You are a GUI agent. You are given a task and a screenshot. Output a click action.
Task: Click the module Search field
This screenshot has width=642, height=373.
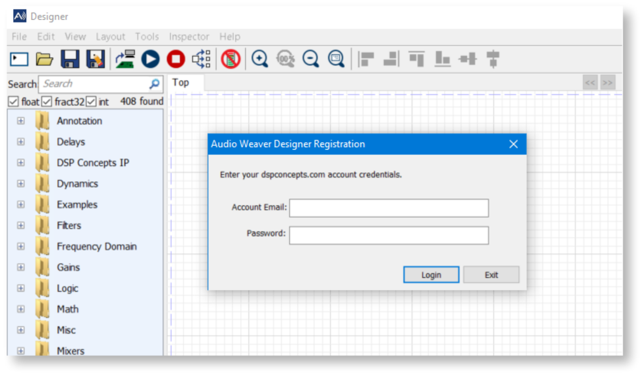pyautogui.click(x=101, y=84)
